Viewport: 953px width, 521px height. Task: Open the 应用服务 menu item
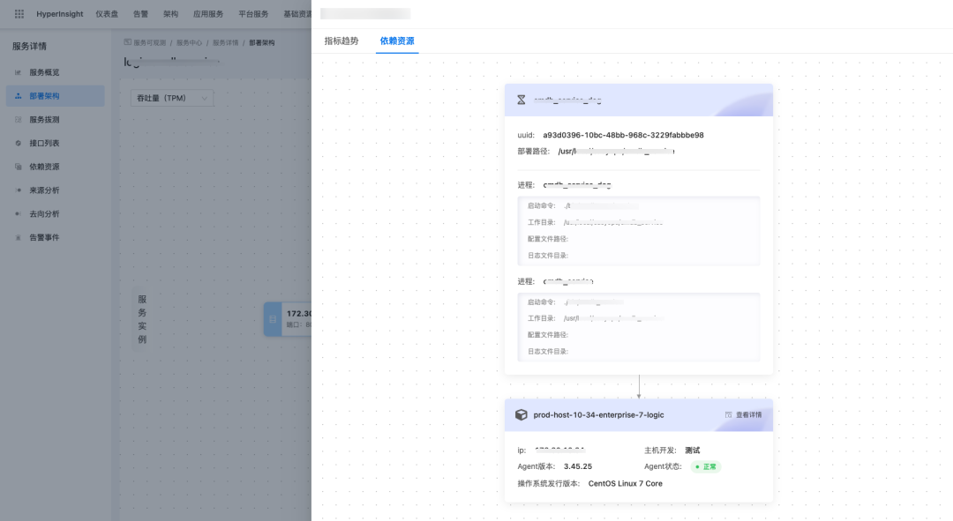210,13
